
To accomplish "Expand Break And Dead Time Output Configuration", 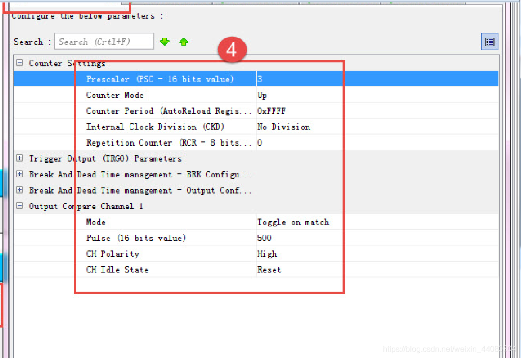I will coord(20,190).
